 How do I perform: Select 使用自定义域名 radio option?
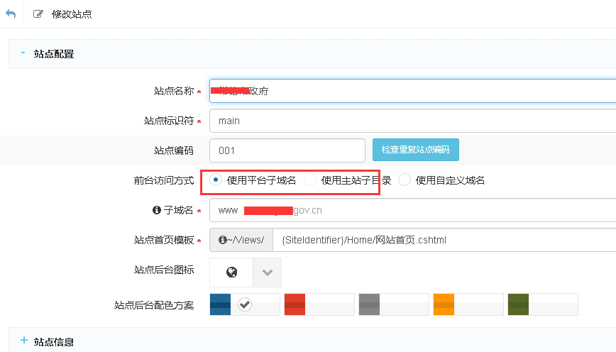coord(405,180)
